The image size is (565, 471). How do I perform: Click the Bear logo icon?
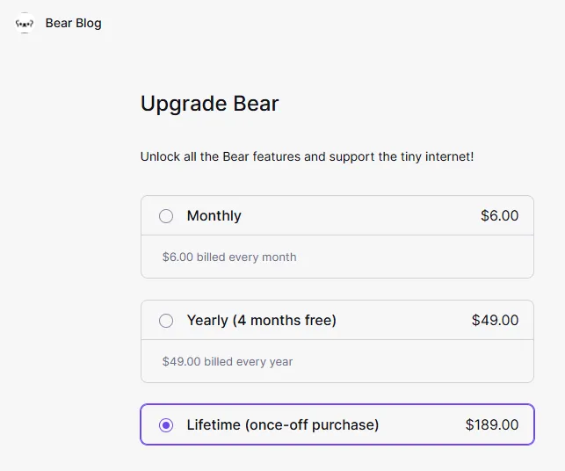(x=25, y=24)
